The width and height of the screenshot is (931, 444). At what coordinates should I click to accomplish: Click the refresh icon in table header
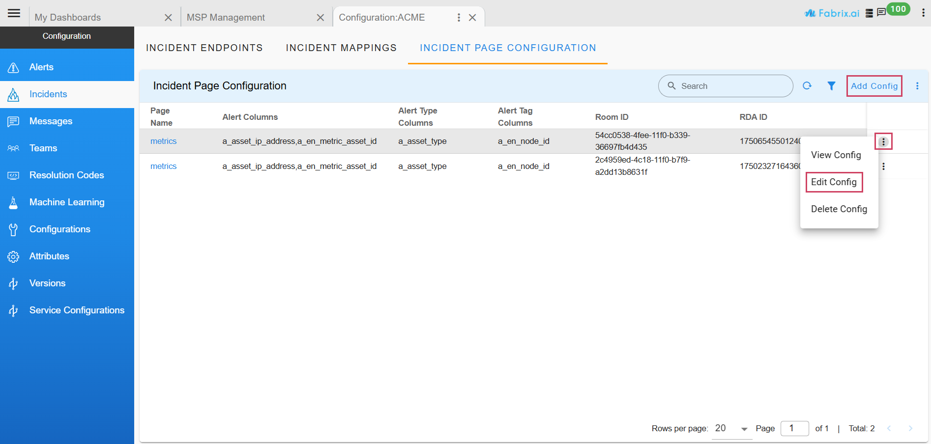pyautogui.click(x=807, y=86)
